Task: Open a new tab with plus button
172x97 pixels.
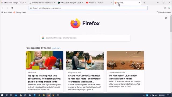Action: click(144, 3)
